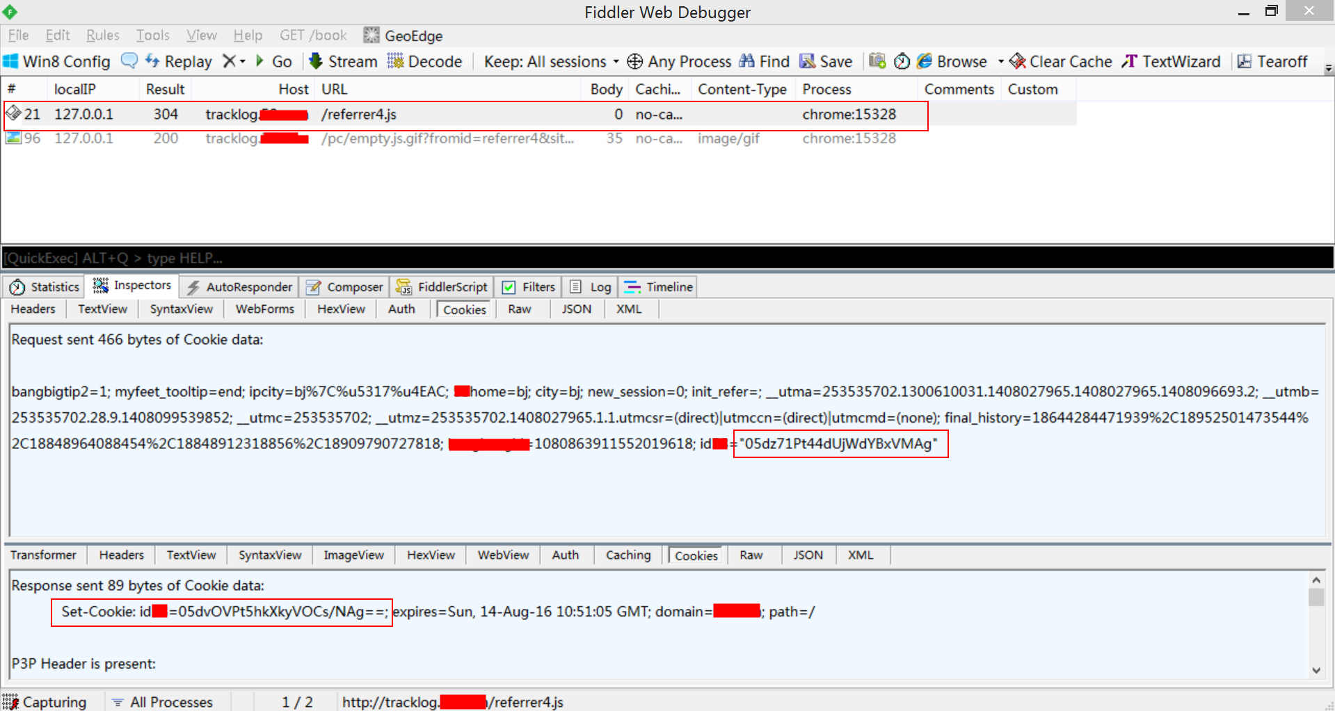
Task: Click the Tearoff button
Action: [x=1272, y=61]
